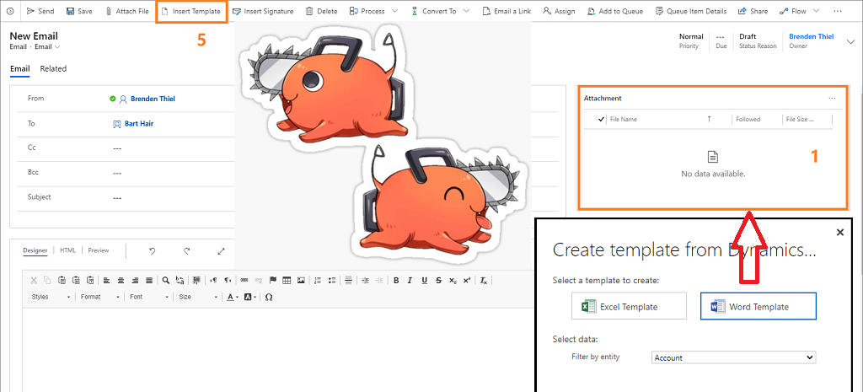Justify text alignment
The image size is (863, 392).
pyautogui.click(x=148, y=280)
